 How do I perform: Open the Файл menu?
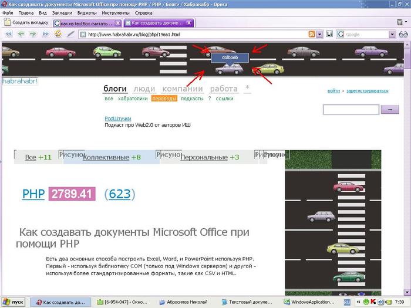click(x=8, y=13)
